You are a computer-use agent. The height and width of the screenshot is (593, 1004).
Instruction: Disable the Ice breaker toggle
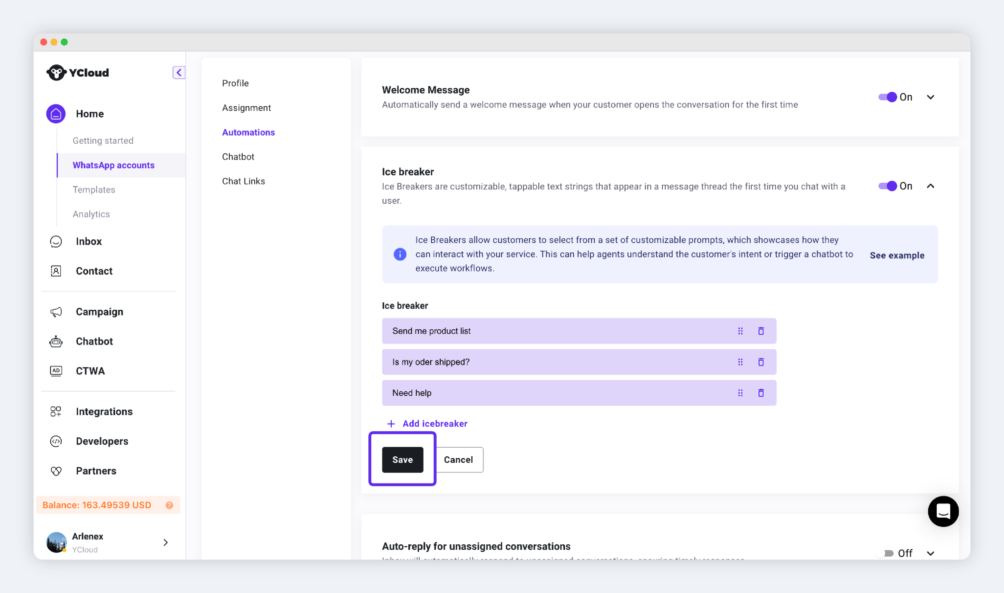pos(887,186)
